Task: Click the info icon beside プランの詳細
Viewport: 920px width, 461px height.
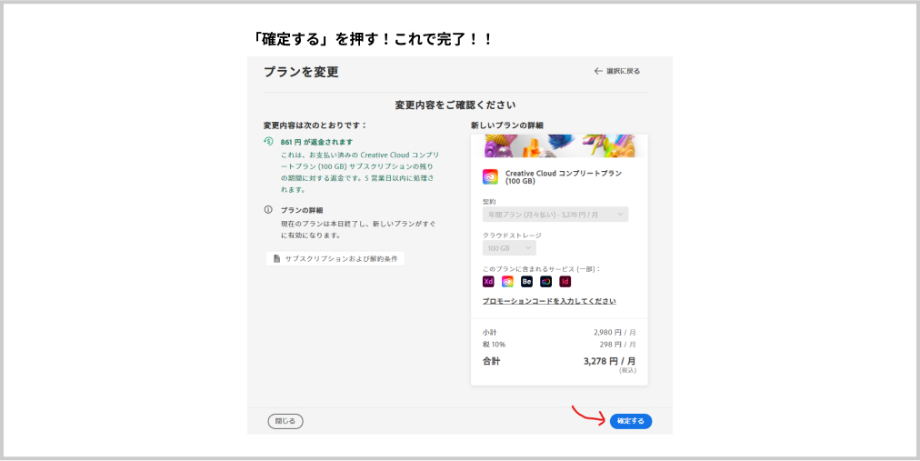Action: [x=269, y=210]
